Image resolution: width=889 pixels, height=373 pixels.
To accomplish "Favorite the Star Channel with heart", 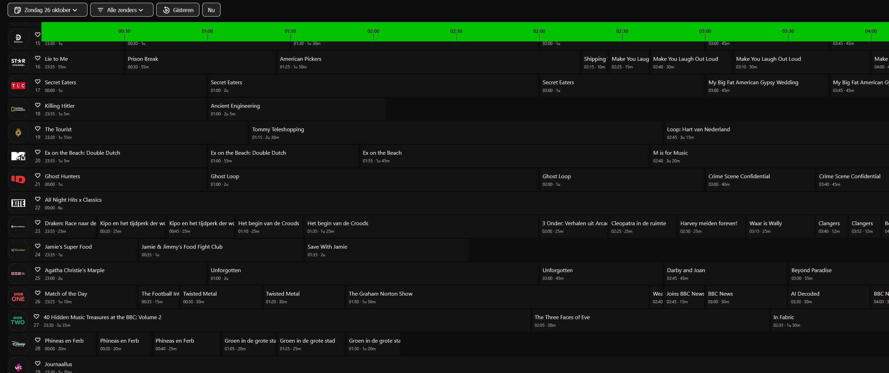I will pos(38,58).
